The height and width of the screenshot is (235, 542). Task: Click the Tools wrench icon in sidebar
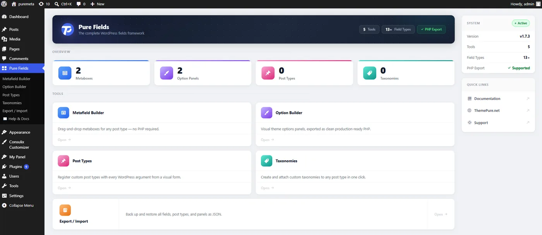pos(4,186)
